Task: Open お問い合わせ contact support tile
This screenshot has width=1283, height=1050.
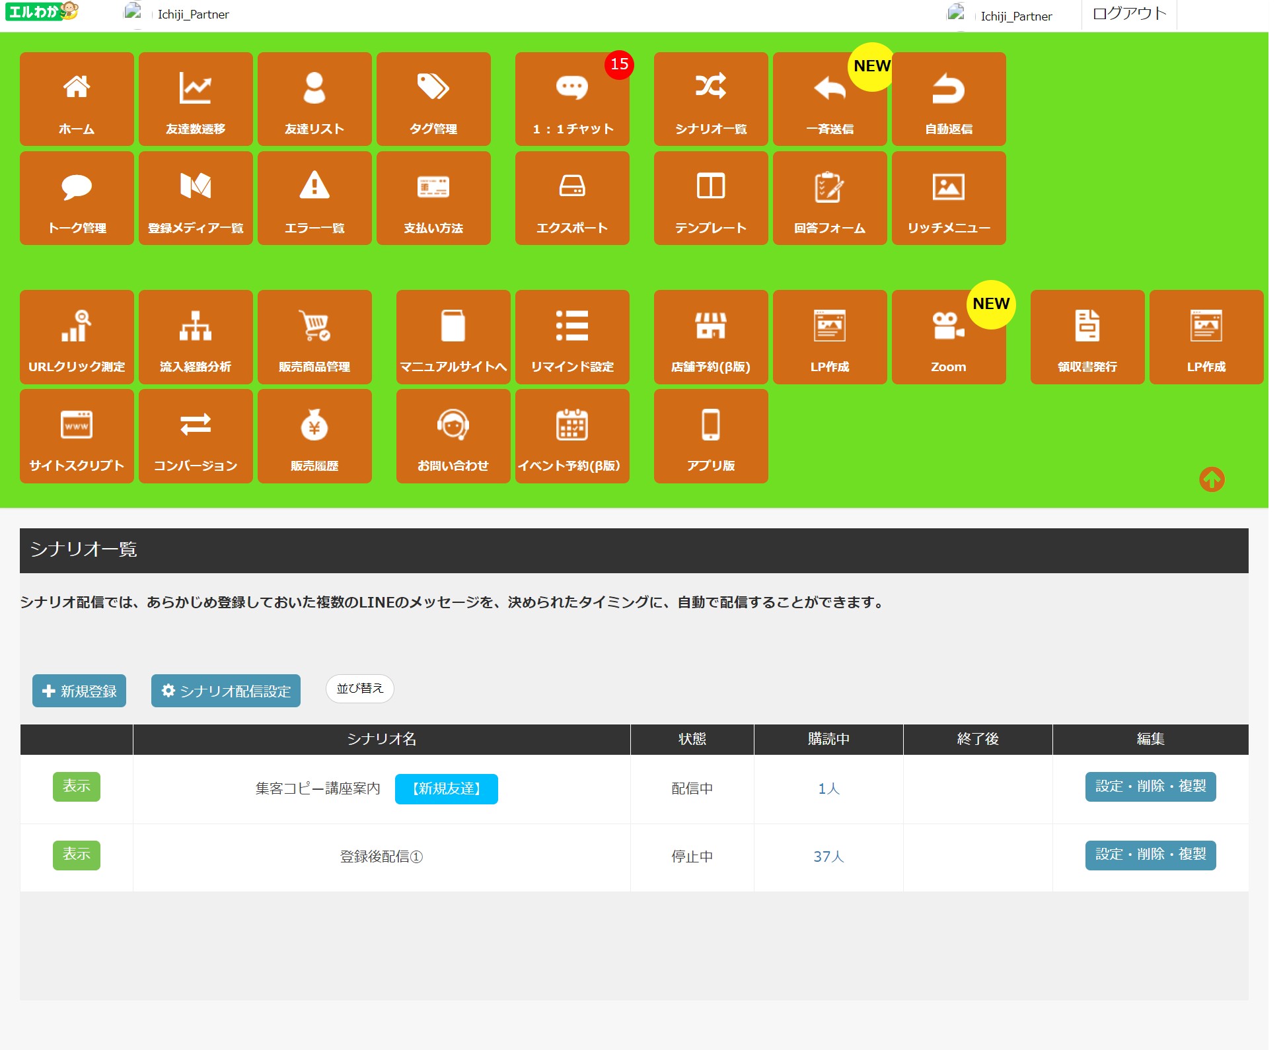Action: coord(453,436)
